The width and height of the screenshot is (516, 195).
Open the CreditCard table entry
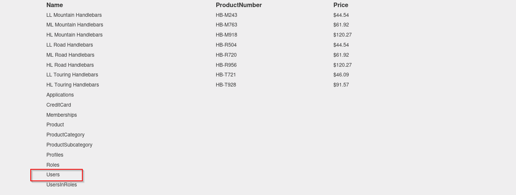pos(59,105)
